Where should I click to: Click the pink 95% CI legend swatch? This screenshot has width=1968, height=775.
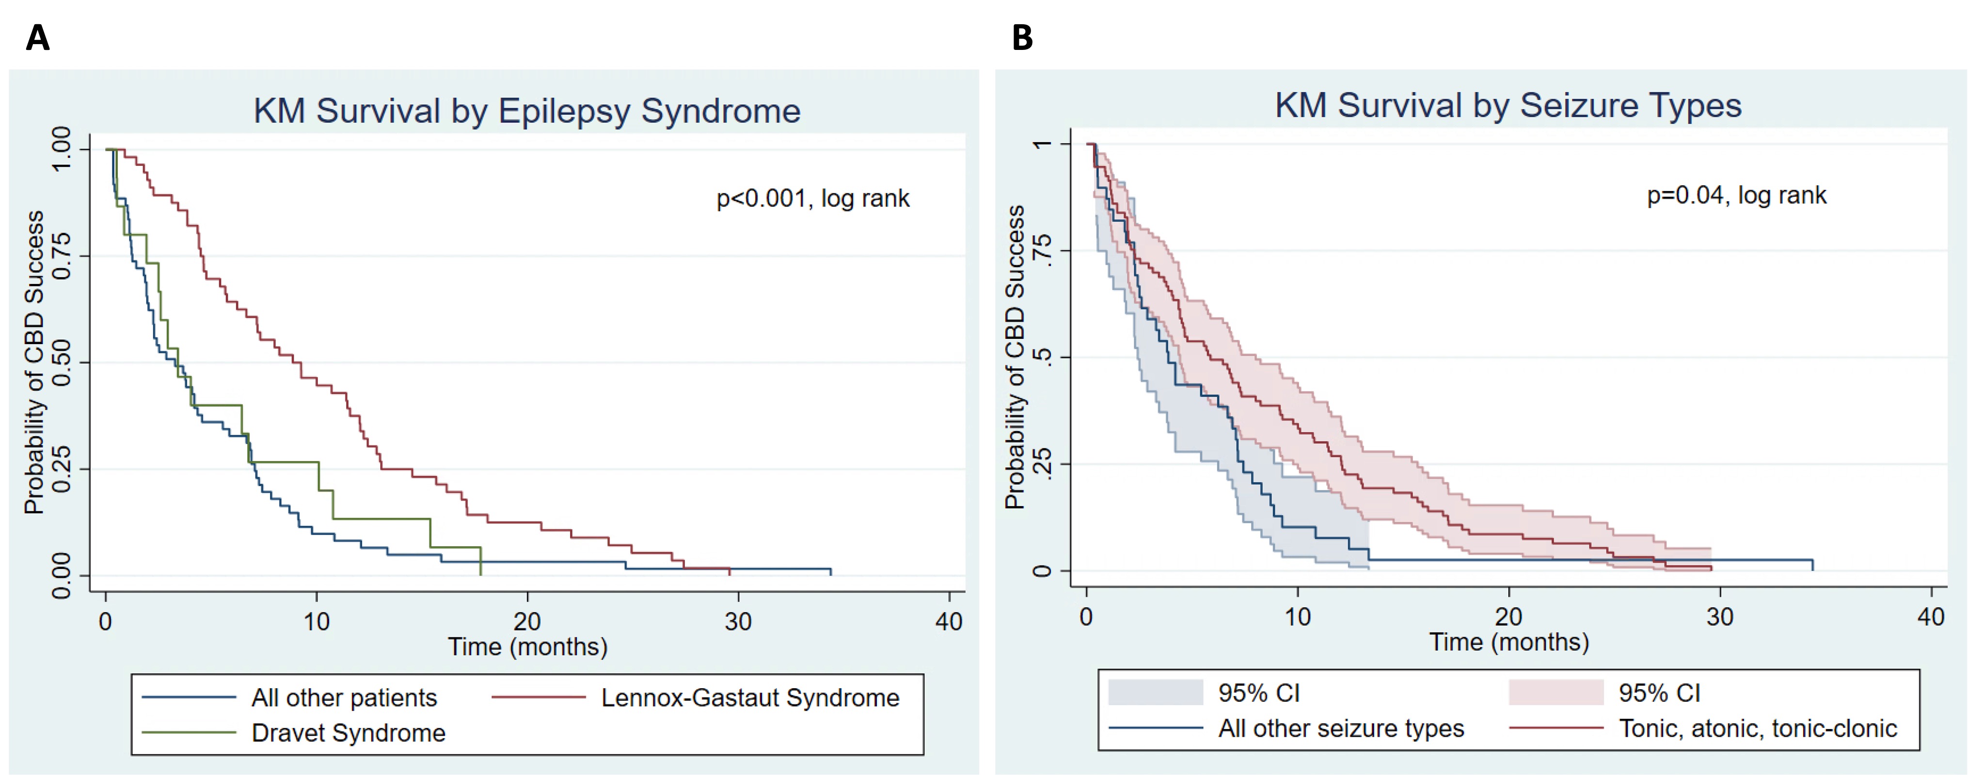click(1555, 693)
